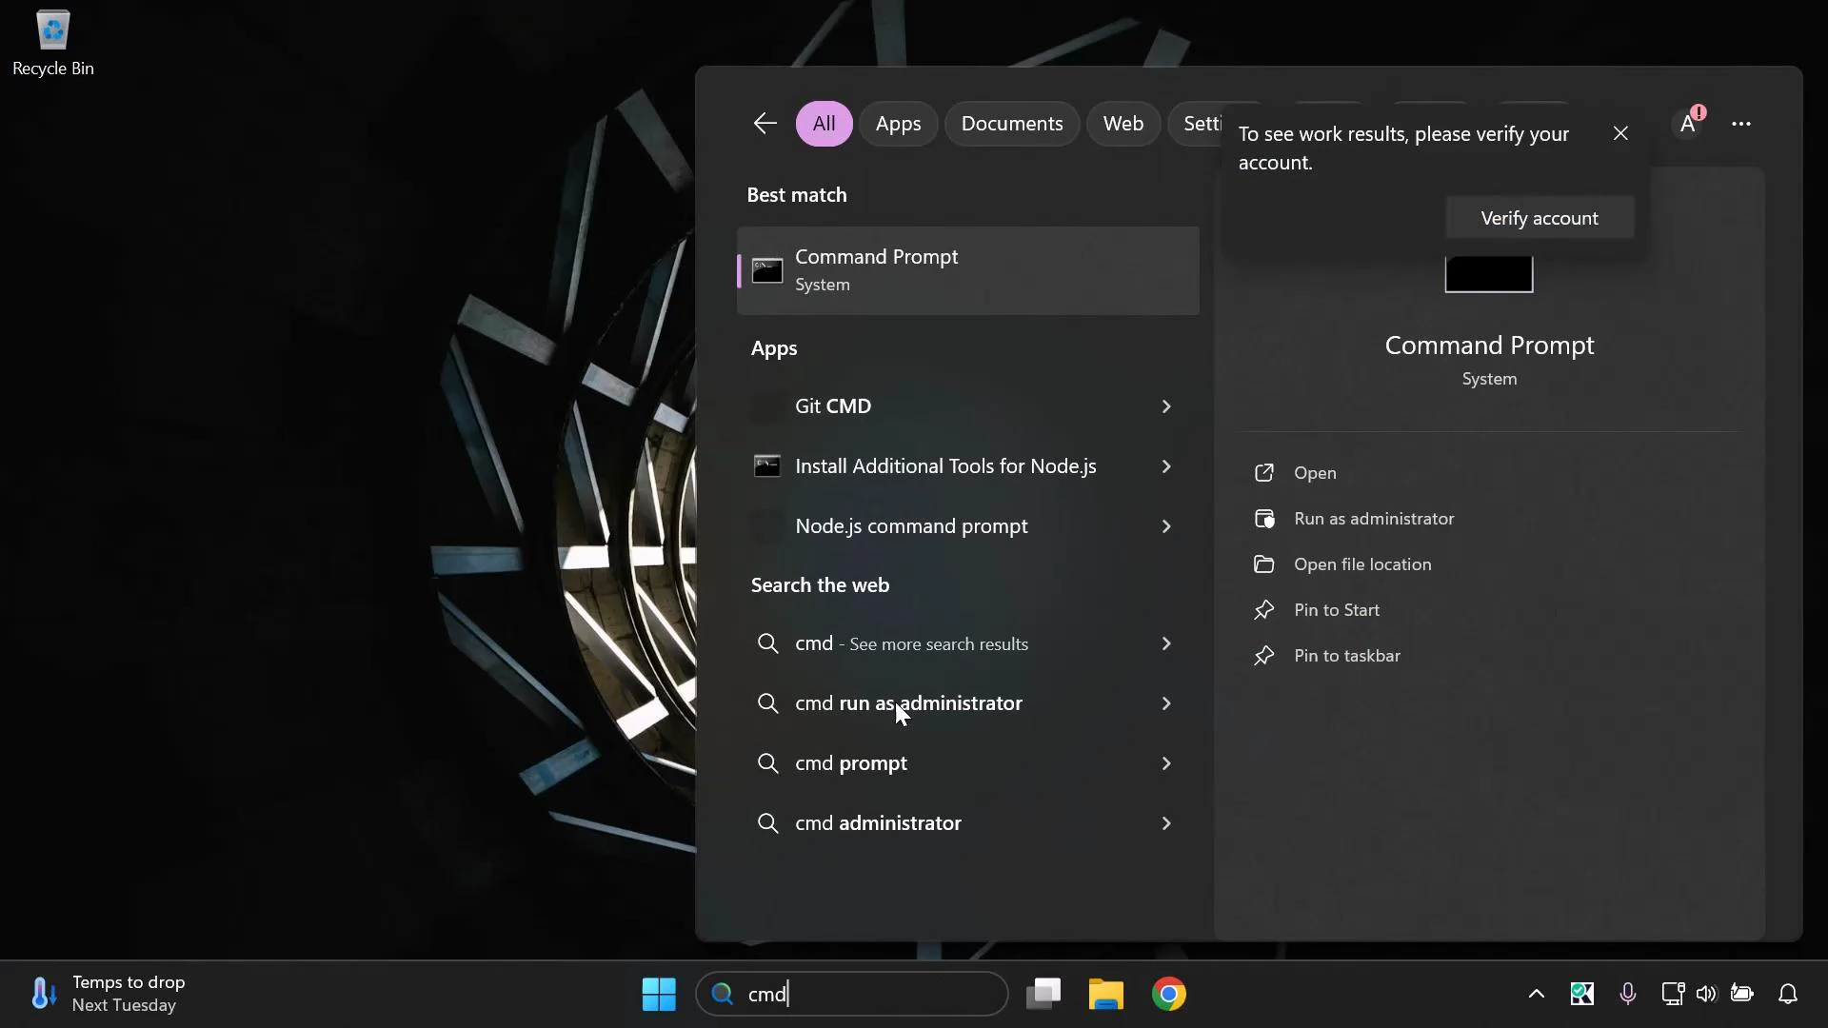Select Run as administrator for Command Prompt
This screenshot has height=1028, width=1828.
(x=1374, y=519)
